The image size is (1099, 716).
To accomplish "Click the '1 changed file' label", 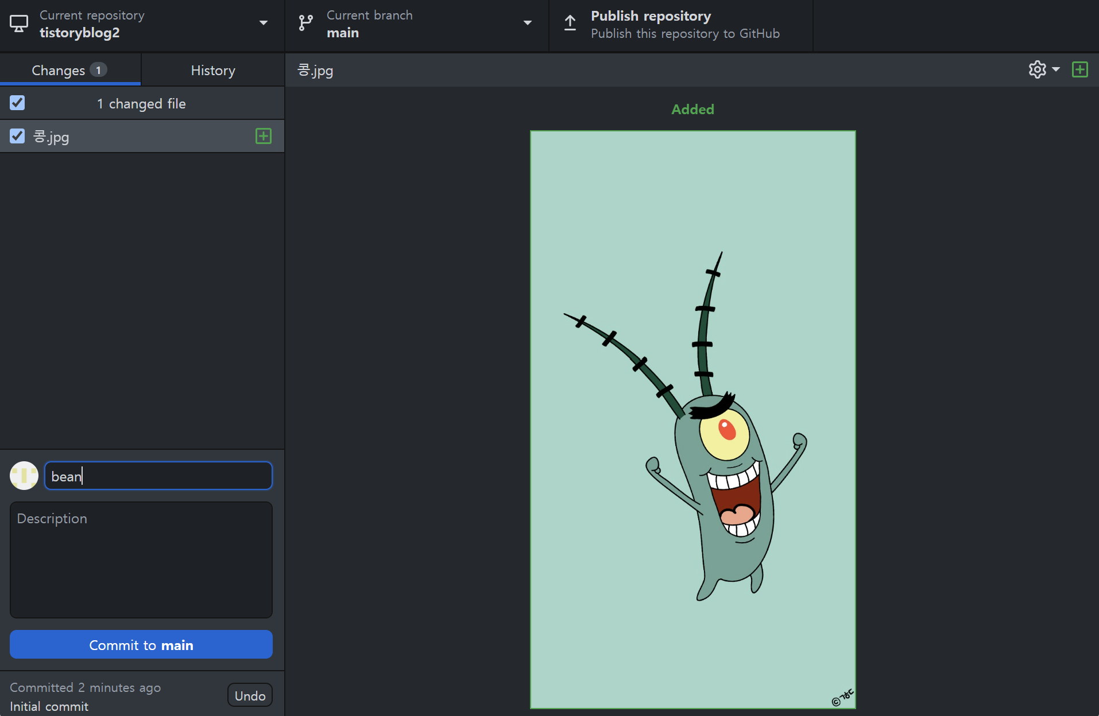I will click(141, 103).
